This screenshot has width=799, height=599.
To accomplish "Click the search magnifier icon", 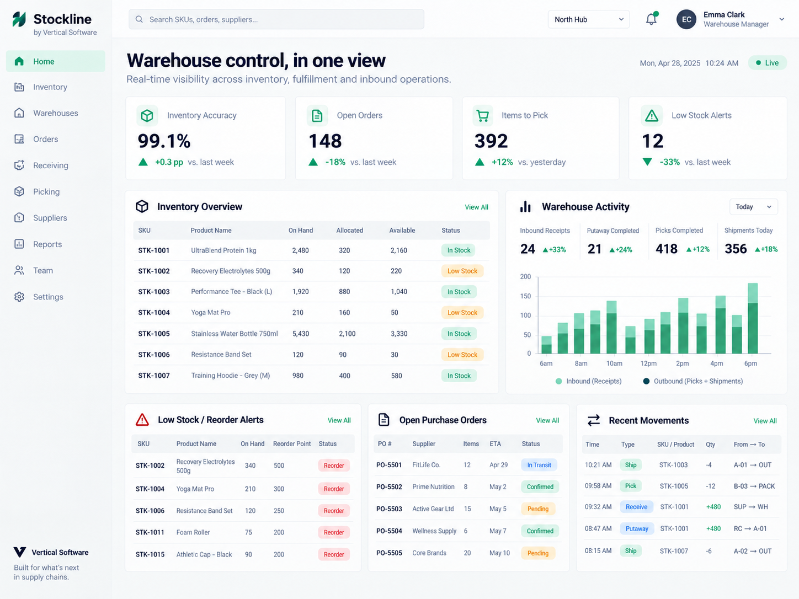I will tap(139, 19).
